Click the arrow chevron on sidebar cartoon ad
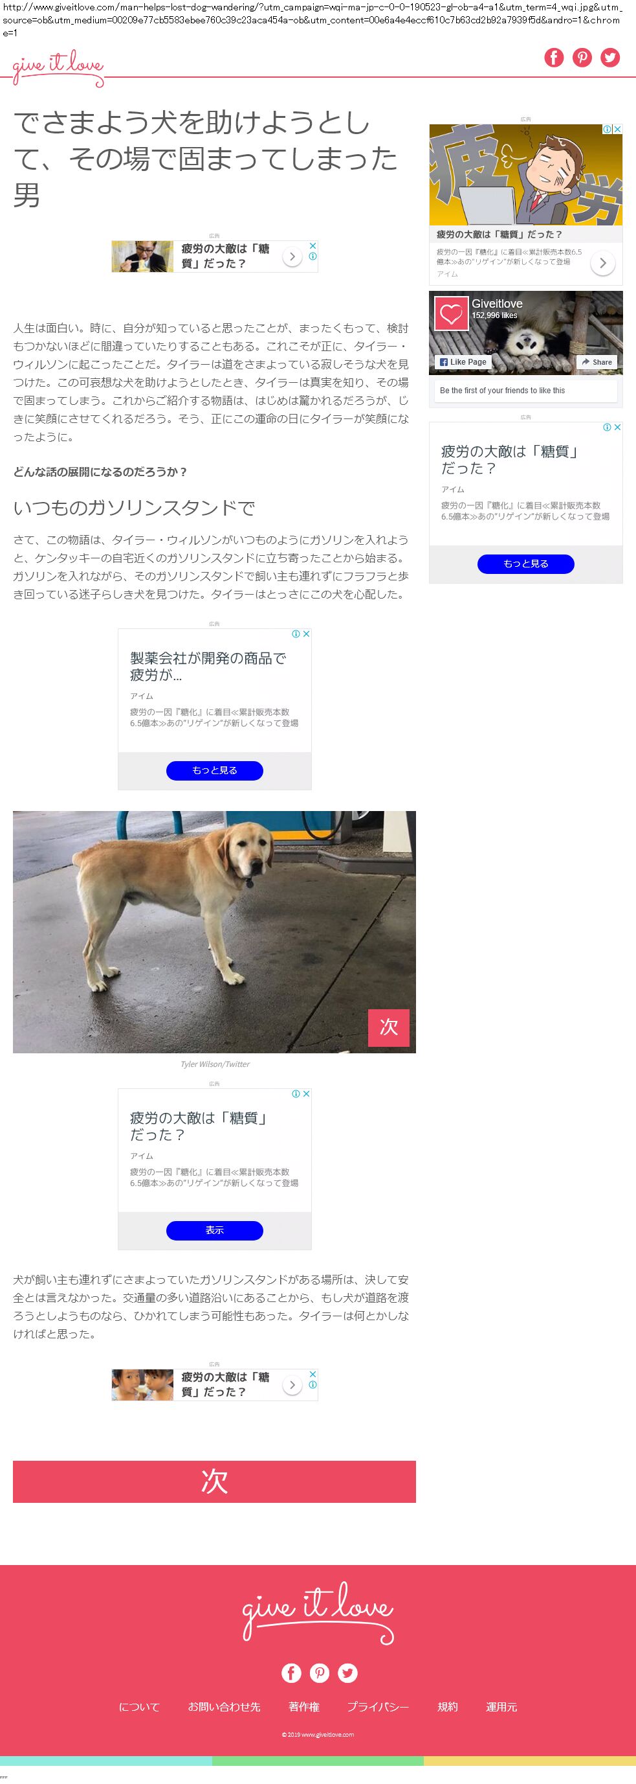The width and height of the screenshot is (636, 1784). pyautogui.click(x=603, y=263)
